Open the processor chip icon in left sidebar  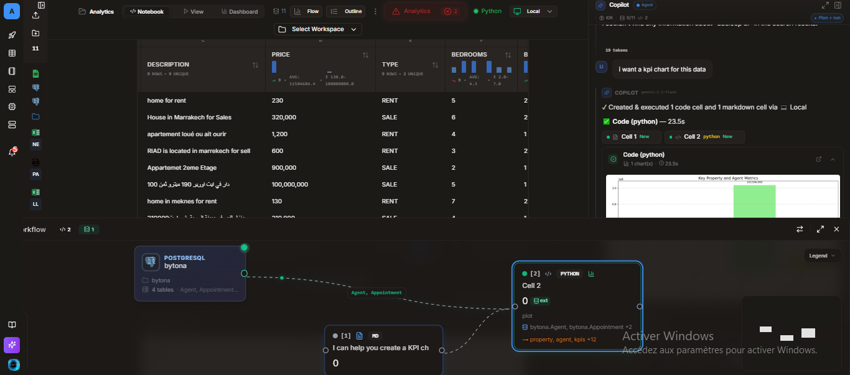click(x=12, y=107)
